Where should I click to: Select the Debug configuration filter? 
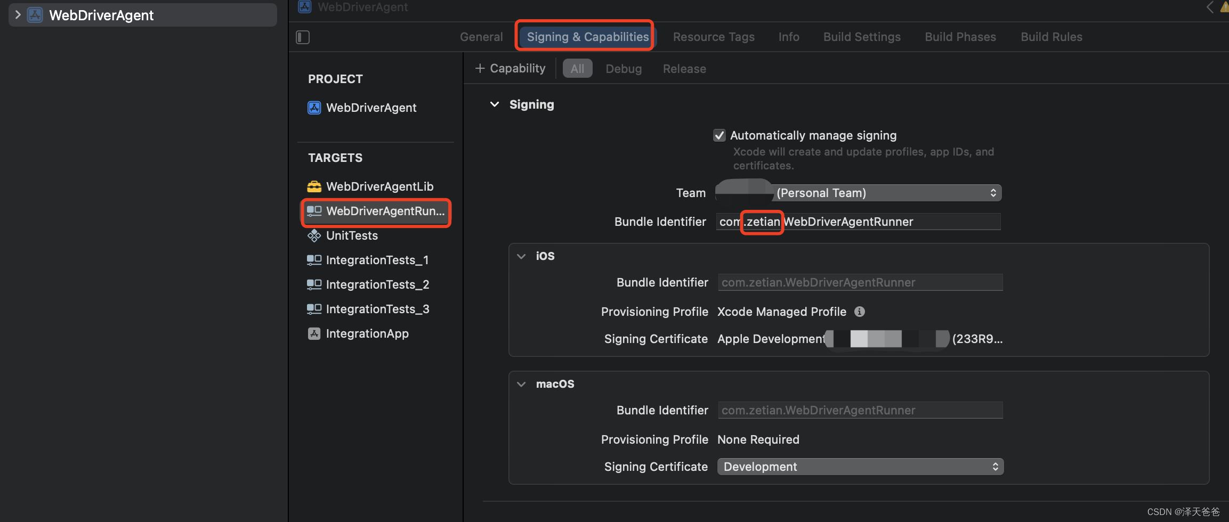point(624,69)
